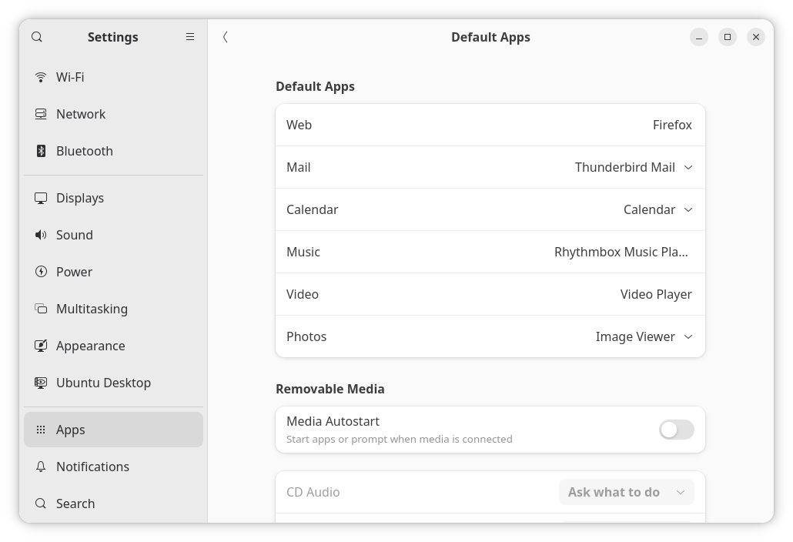Open the Calendar default app dropdown
793x542 pixels.
tap(657, 209)
